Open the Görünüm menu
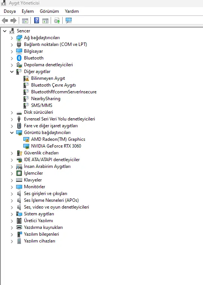203x285 pixels. click(49, 11)
